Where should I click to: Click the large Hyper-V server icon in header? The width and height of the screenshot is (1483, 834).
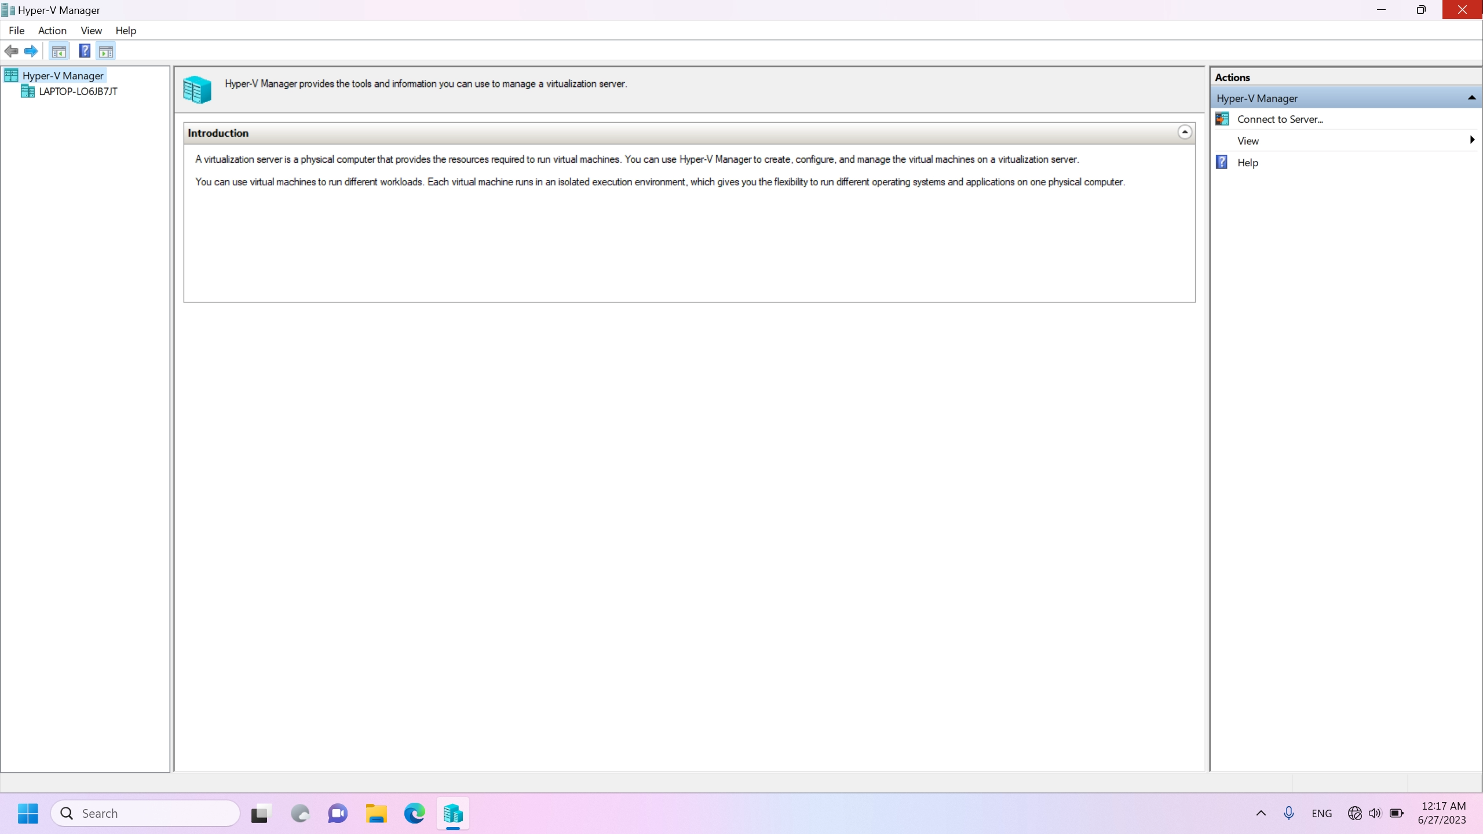pos(198,90)
